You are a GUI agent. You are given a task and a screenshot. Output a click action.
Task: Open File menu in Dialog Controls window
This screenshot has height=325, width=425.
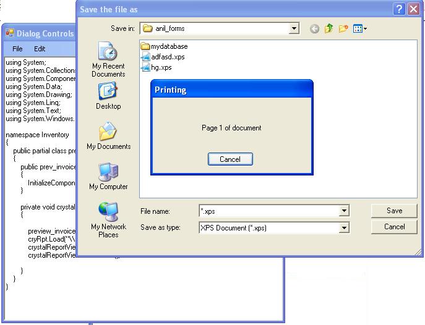17,49
